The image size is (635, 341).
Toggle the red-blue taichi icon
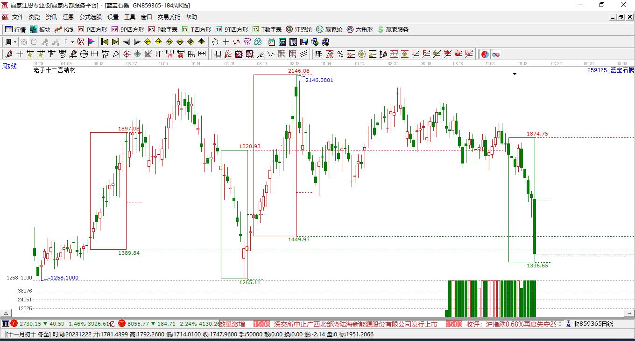point(485,54)
